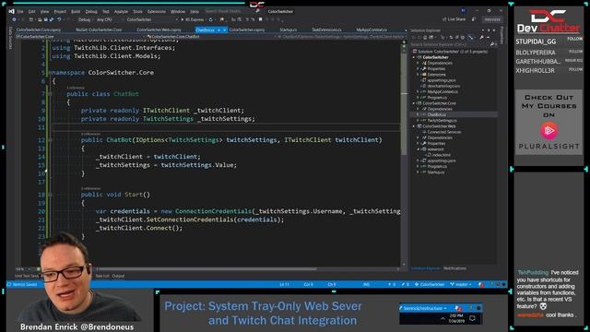Toggle the INS insert mode indicator
The image size is (590, 332).
[367, 284]
